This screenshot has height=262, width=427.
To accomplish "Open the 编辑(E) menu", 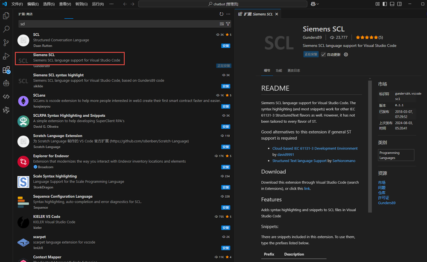I will point(33,4).
